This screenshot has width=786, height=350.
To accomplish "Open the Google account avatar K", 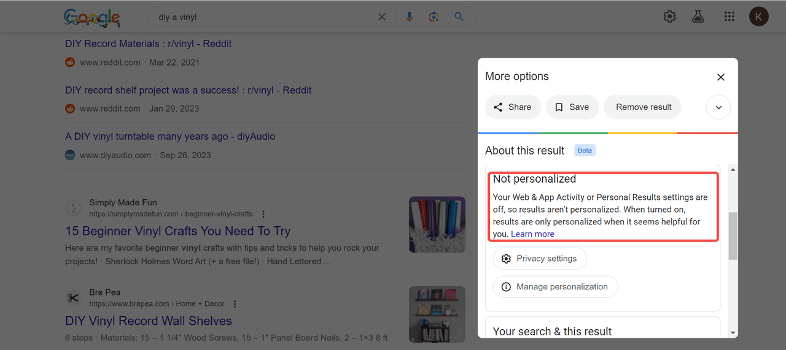I will click(759, 17).
